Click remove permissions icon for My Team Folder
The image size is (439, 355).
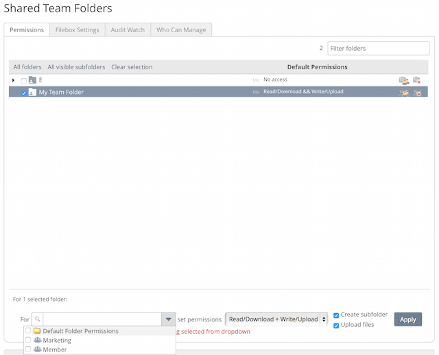[x=416, y=92]
